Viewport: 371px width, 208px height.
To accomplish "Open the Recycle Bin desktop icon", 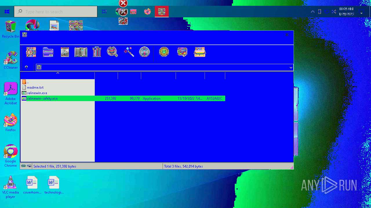I will [10, 29].
